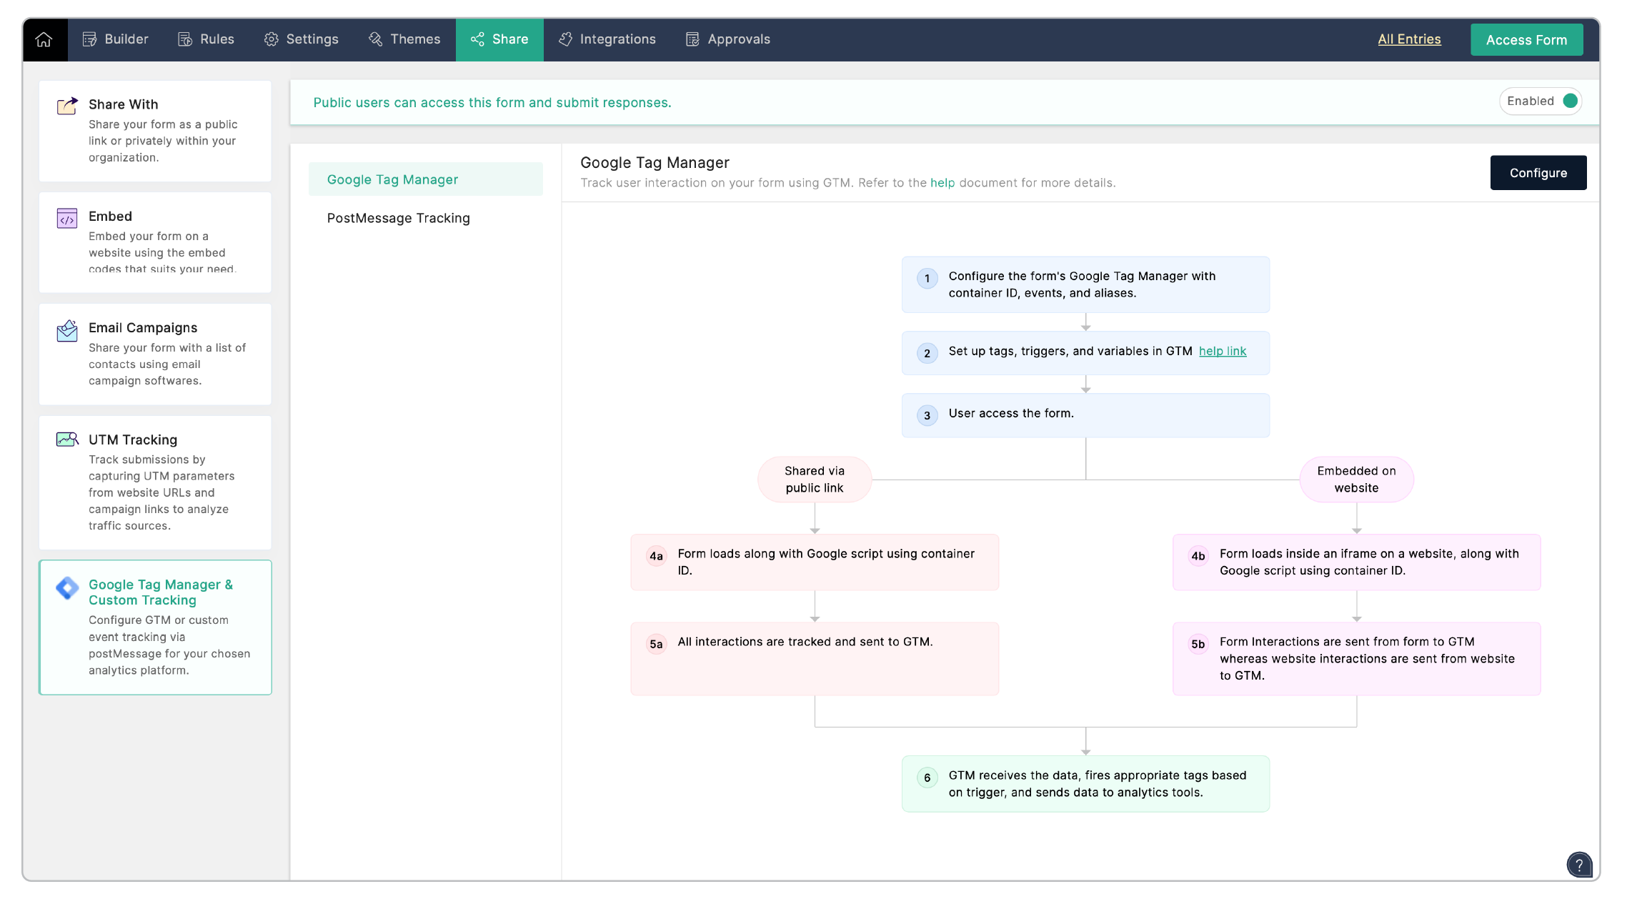The height and width of the screenshot is (909, 1627).
Task: Toggle the Enabled public access switch
Action: point(1569,101)
